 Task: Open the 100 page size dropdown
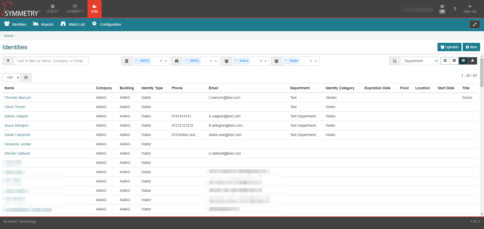[12, 77]
